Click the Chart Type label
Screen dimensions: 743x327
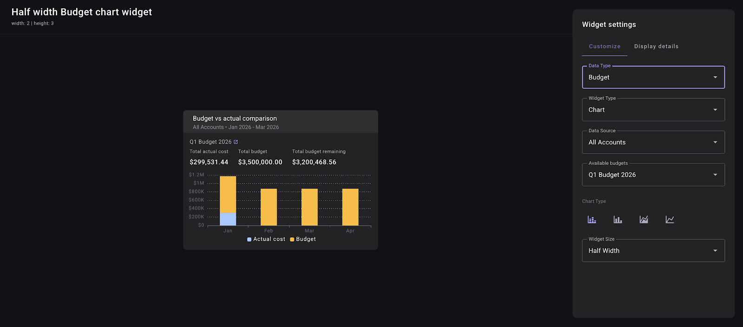[594, 202]
